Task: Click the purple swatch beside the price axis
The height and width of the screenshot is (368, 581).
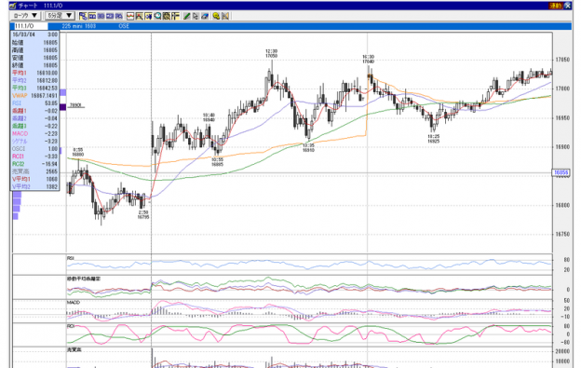Action: pos(62,107)
